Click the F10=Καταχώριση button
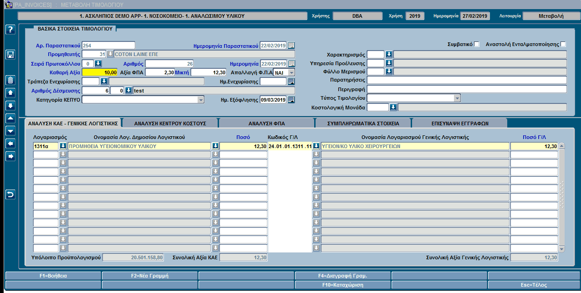 click(x=343, y=285)
